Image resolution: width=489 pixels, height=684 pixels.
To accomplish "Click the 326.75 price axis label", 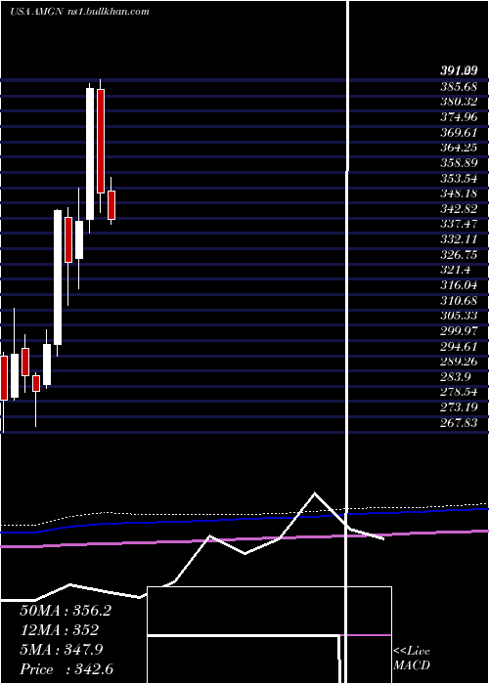I will point(459,255).
